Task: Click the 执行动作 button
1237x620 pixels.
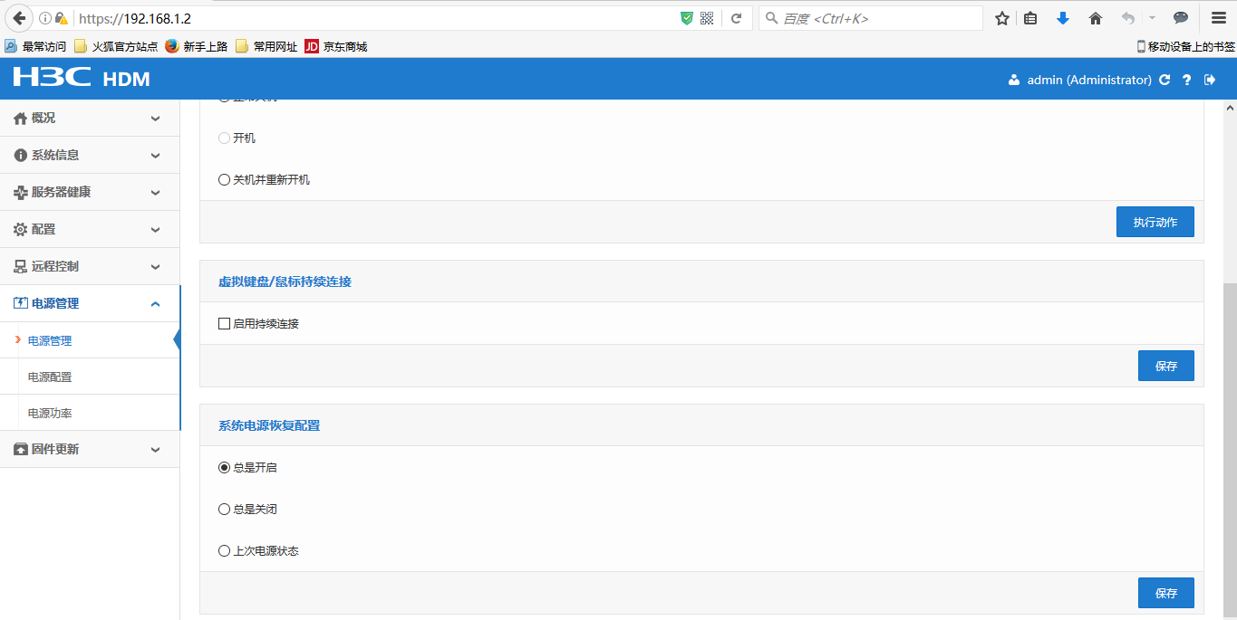Action: tap(1155, 222)
